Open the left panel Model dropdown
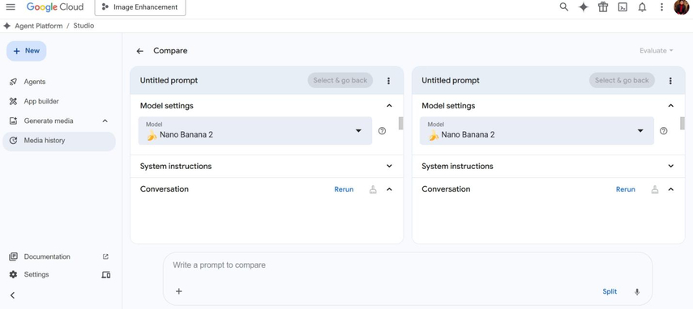Screen dimensions: 693x309 [255, 130]
